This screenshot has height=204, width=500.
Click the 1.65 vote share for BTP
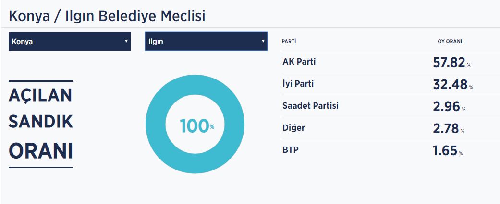point(445,150)
